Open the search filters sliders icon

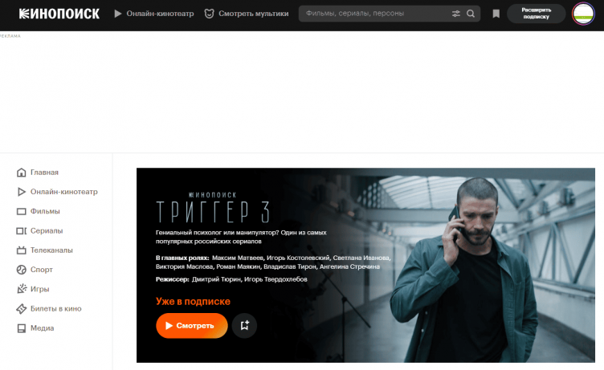[x=455, y=14]
